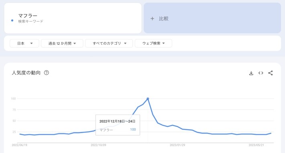This screenshot has width=285, height=153.
Task: Open the 日本 region dropdown
Action: [x=24, y=44]
